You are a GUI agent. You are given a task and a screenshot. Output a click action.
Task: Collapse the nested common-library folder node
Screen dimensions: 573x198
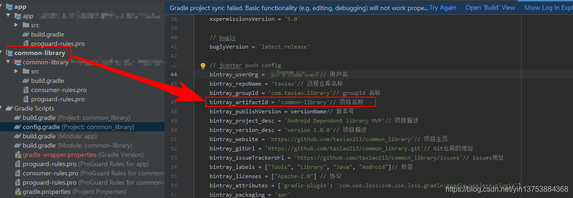point(8,62)
